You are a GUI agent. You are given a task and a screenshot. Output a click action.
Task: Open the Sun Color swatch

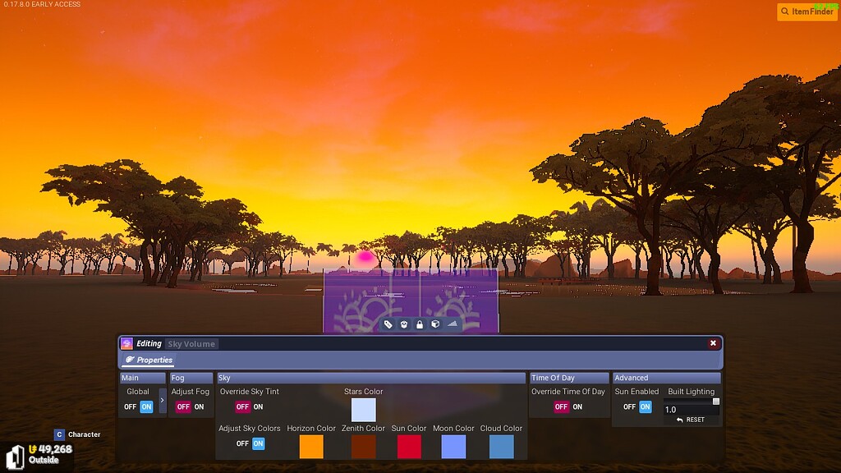coord(408,444)
